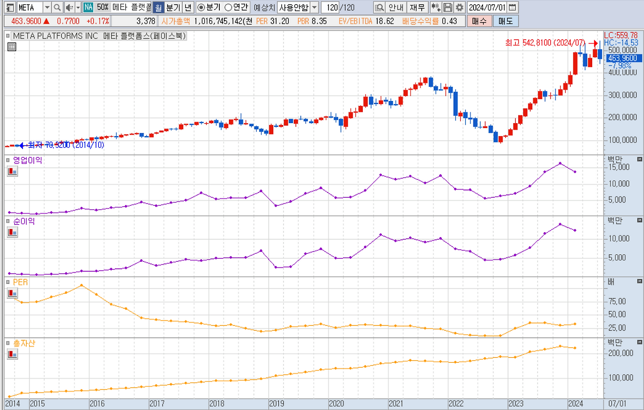Toggle the 50% margin indicator
Image resolution: width=644 pixels, height=410 pixels.
[x=102, y=8]
